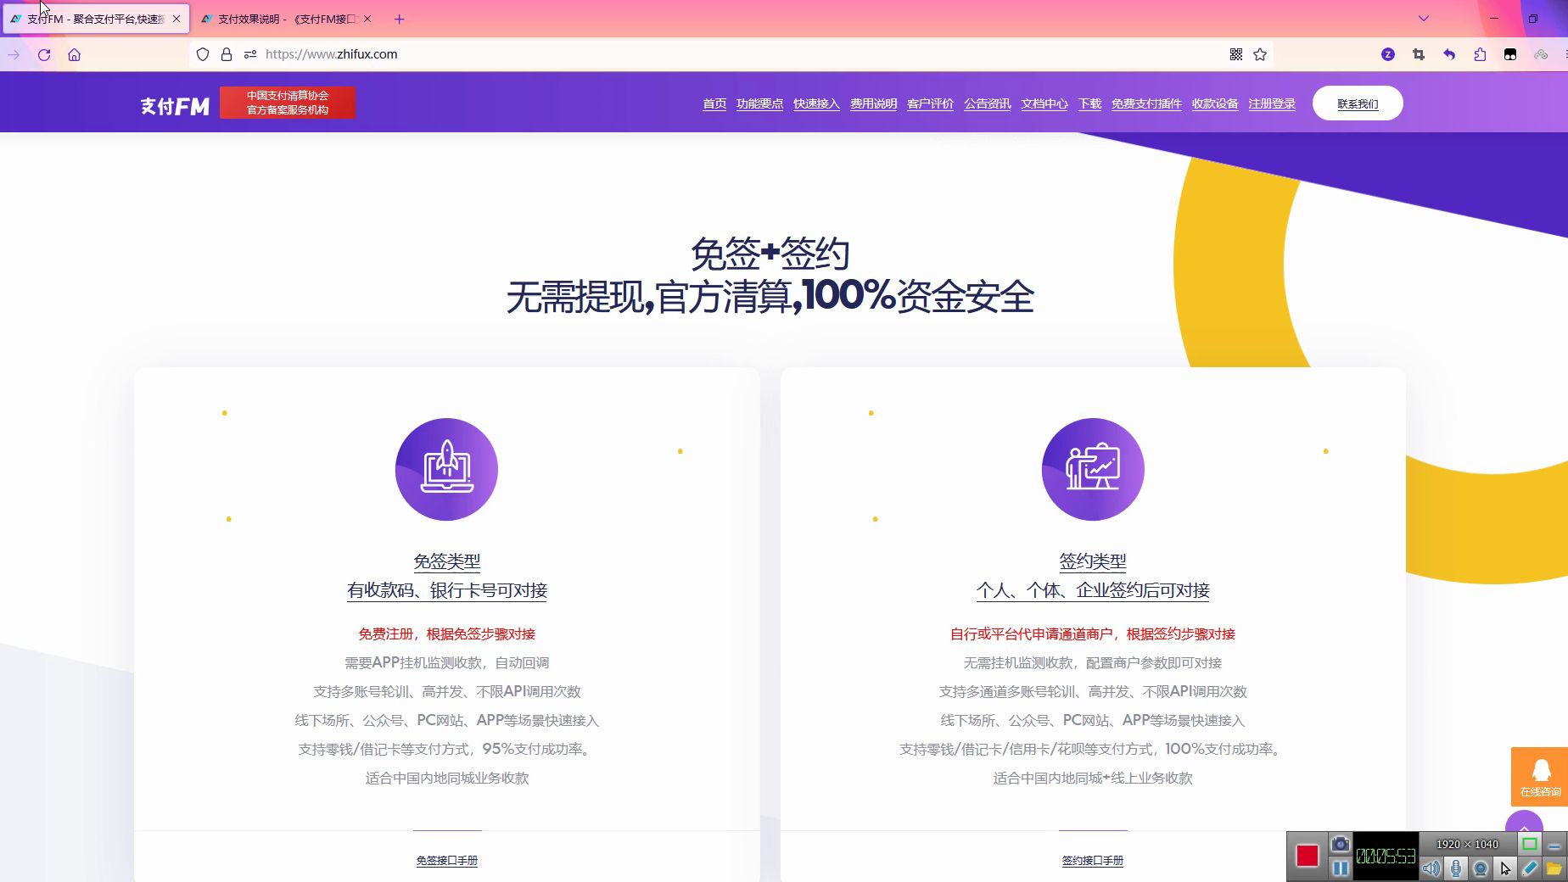Open site permissions shield menu

(x=202, y=53)
